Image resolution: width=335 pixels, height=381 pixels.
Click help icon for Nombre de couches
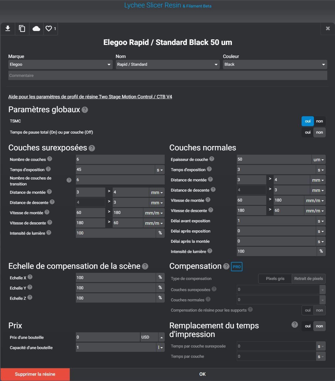tap(50, 159)
